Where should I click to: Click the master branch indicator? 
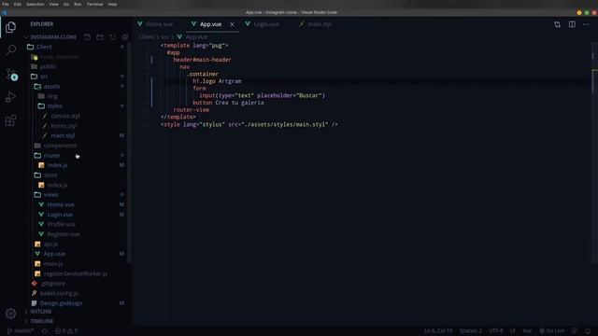tap(21, 331)
